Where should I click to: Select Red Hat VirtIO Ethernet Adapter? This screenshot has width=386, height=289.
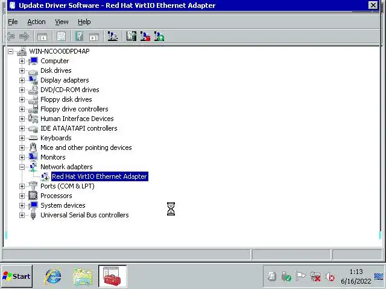pyautogui.click(x=100, y=176)
